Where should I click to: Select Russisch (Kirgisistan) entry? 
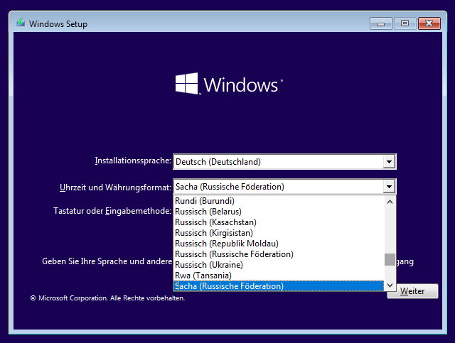click(x=279, y=233)
